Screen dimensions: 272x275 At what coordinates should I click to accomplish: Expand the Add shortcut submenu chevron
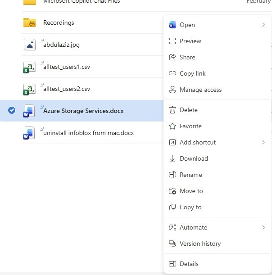[x=263, y=142]
